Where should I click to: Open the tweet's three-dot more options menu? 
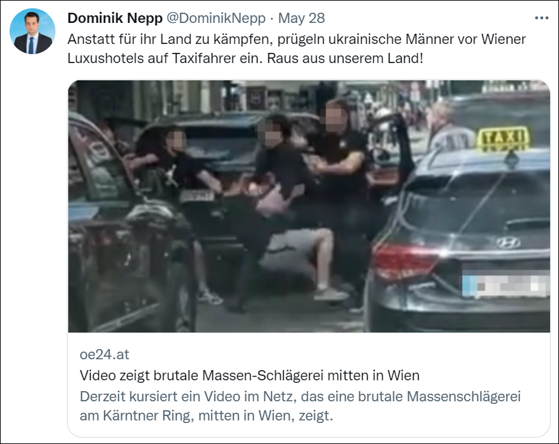pos(541,18)
